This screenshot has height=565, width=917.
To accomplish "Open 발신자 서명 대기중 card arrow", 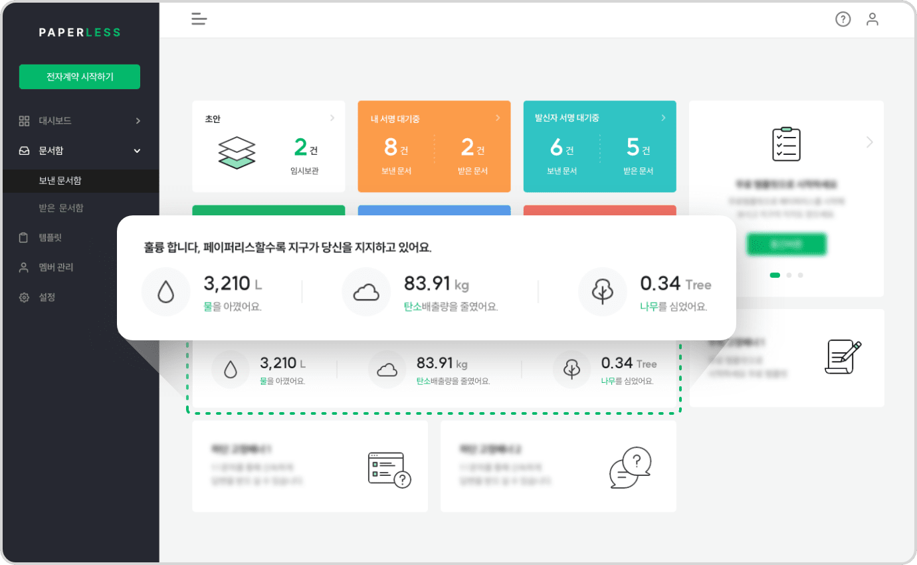I will click(662, 118).
